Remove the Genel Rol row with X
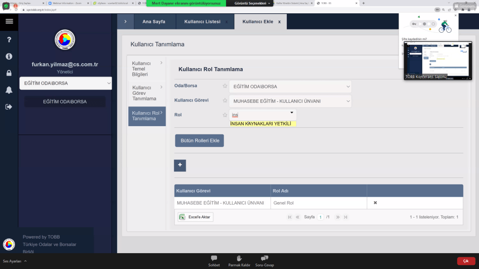This screenshot has width=479, height=269. click(x=375, y=203)
